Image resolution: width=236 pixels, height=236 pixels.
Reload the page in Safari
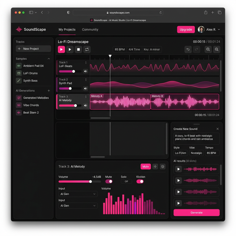tap(161, 13)
